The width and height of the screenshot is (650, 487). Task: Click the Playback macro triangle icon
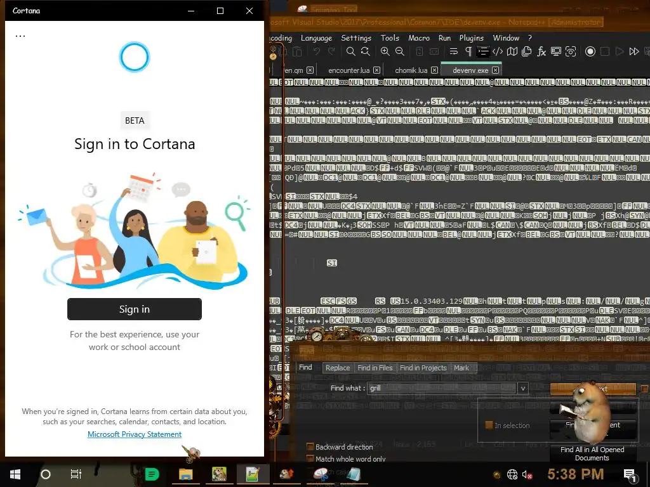620,51
